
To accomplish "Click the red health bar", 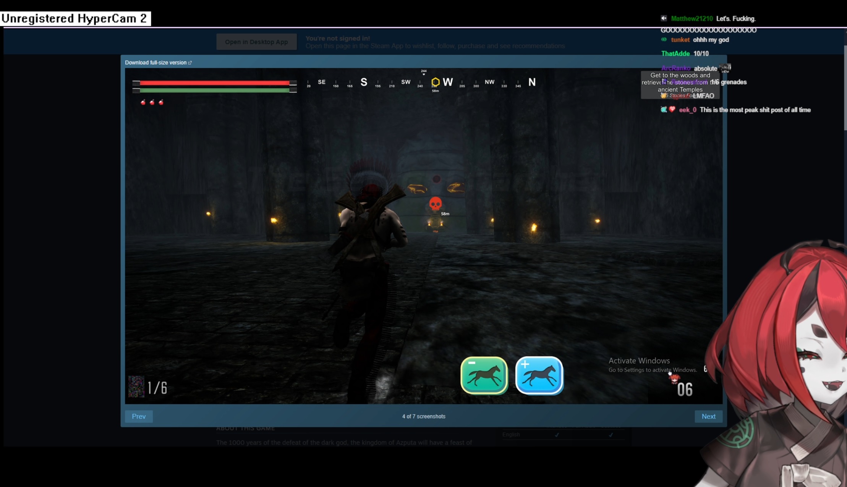I will [214, 83].
